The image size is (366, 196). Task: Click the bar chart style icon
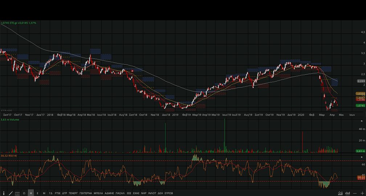point(347,193)
